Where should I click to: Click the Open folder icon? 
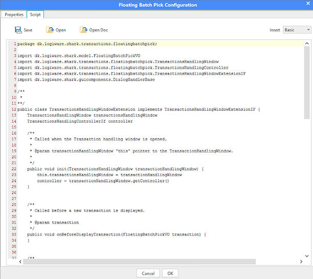point(50,30)
